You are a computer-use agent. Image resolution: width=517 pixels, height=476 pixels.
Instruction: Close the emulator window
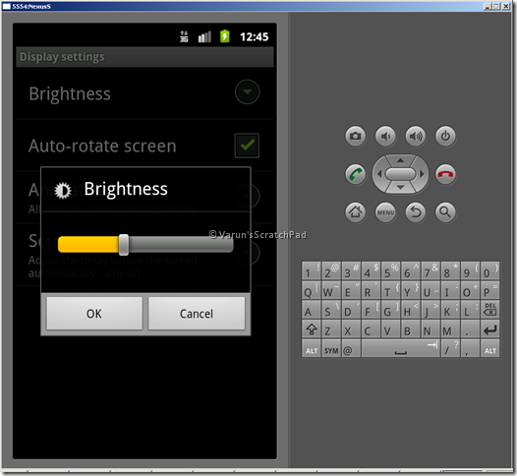pos(506,6)
